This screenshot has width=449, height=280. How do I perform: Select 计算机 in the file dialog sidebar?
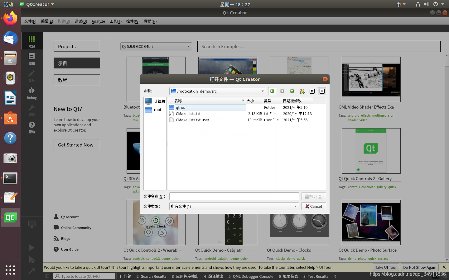click(155, 101)
